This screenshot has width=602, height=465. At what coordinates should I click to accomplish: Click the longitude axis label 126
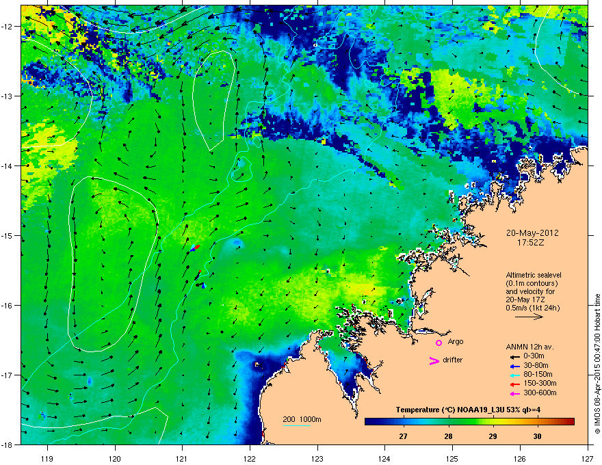tap(520, 459)
